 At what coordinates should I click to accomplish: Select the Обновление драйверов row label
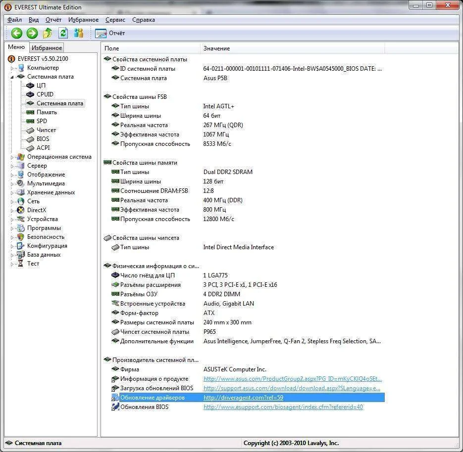pyautogui.click(x=153, y=398)
